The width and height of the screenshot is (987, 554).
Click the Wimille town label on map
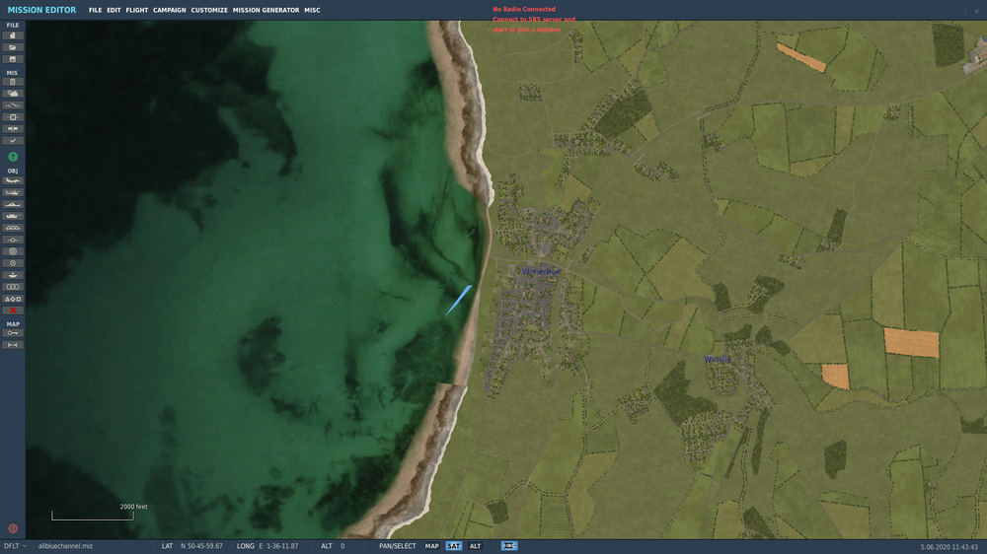(x=718, y=359)
